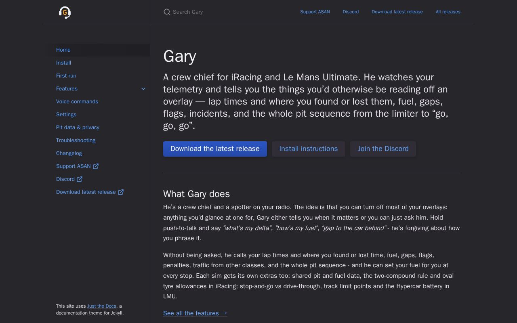517x323 pixels.
Task: View the Changelog page
Action: [97, 153]
